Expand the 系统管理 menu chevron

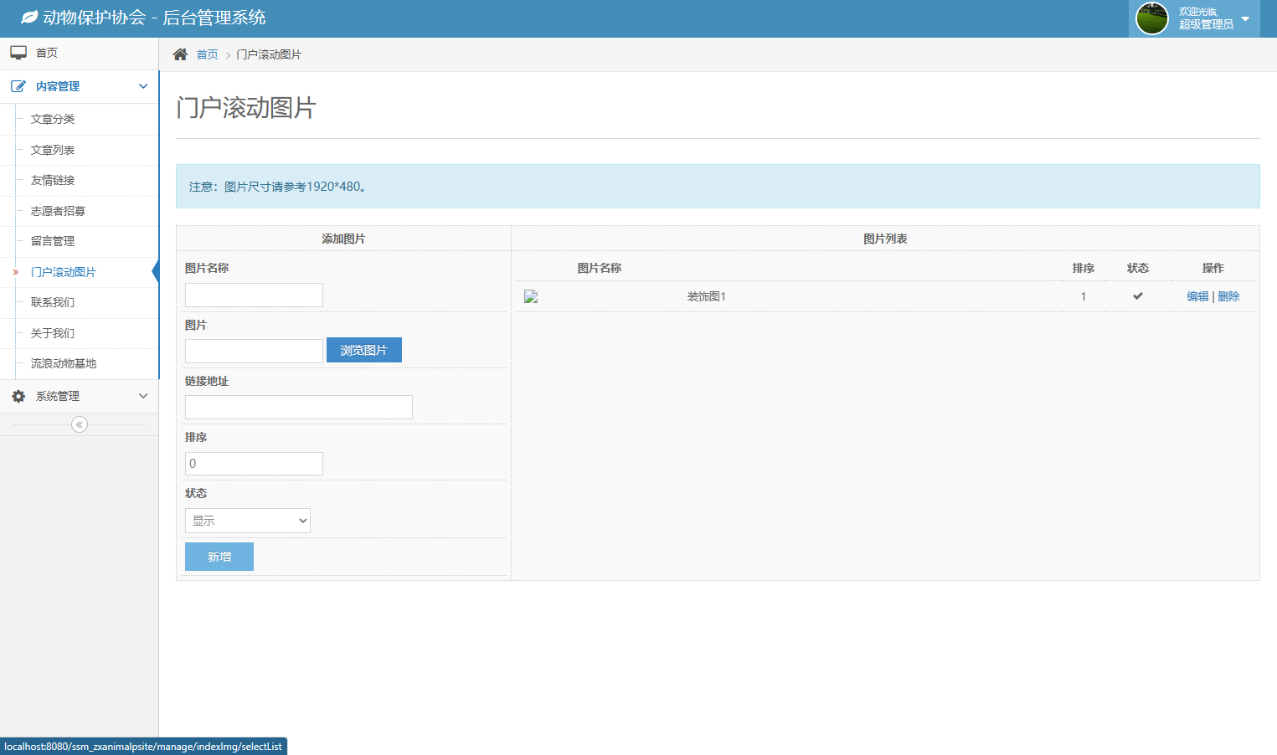(143, 396)
